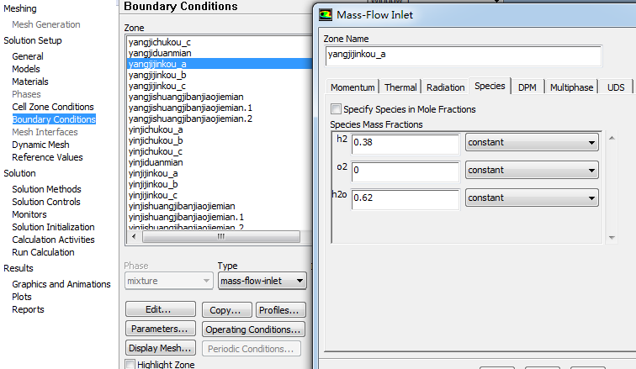Click the species list scroll-up arrow
The image size is (636, 369).
612,138
